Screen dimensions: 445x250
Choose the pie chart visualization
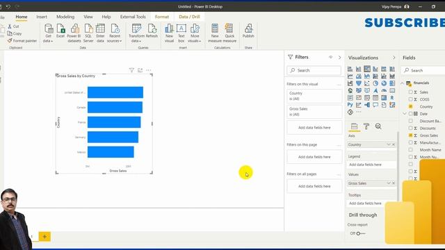[375, 83]
